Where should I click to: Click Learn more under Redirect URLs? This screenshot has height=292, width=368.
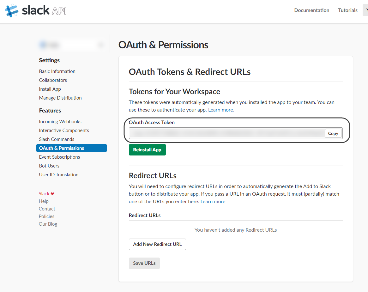[x=213, y=202]
